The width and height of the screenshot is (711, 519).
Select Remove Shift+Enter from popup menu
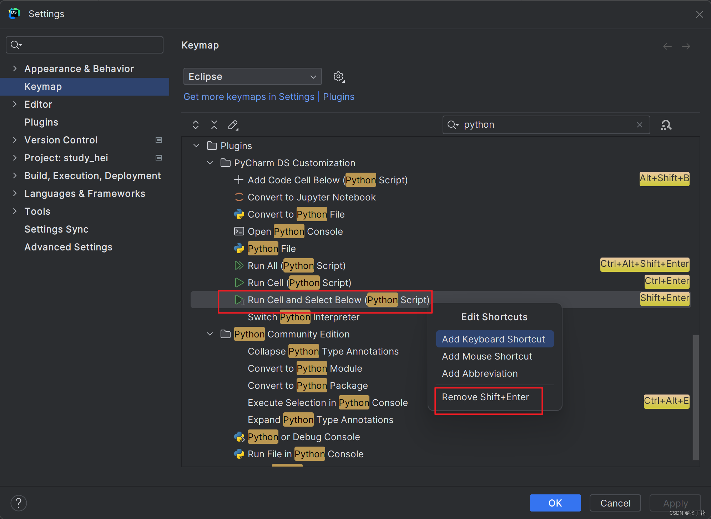click(485, 397)
